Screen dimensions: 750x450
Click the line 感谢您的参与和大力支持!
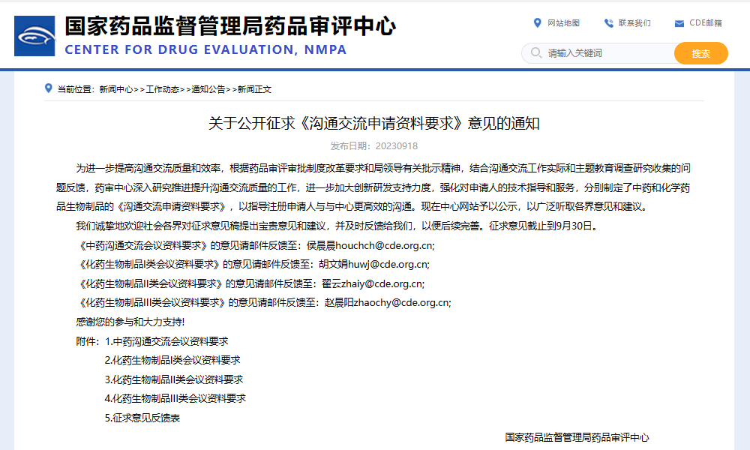point(130,322)
